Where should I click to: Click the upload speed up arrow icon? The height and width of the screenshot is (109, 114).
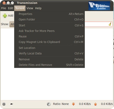pyautogui.click(x=95, y=104)
